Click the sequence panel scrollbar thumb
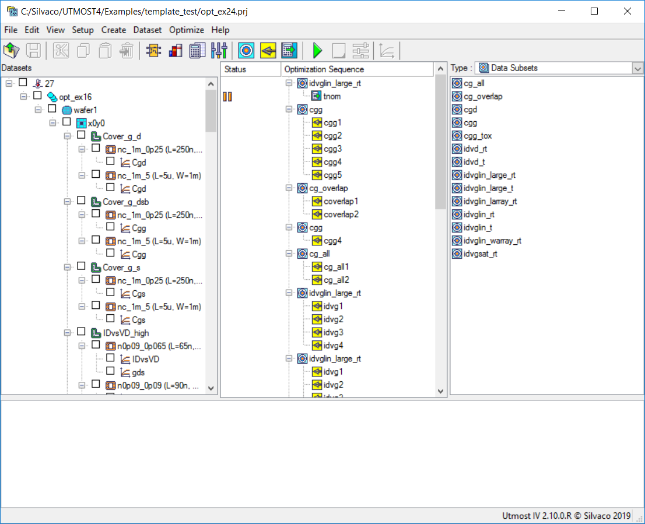645x524 pixels. (440, 142)
